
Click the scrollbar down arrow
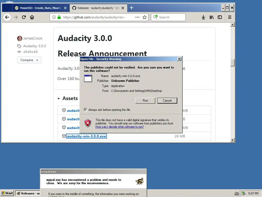coord(232,140)
